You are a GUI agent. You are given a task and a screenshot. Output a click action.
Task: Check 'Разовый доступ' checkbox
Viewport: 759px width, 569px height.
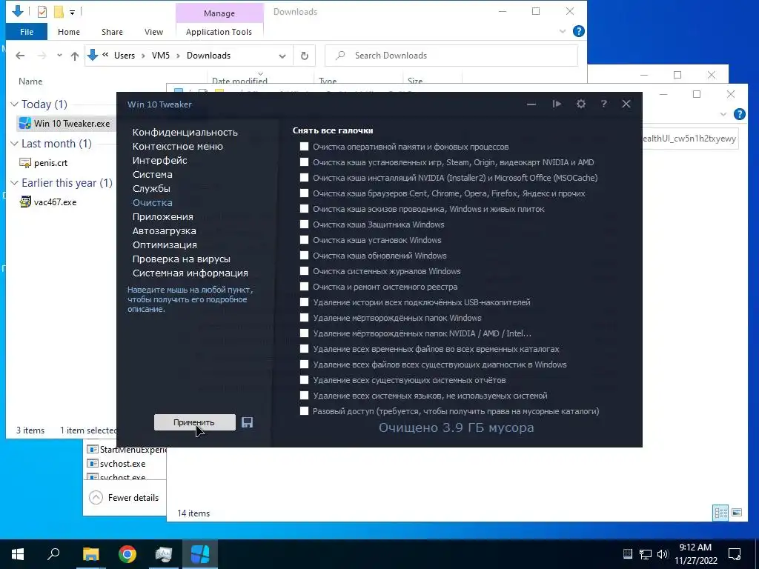click(304, 410)
